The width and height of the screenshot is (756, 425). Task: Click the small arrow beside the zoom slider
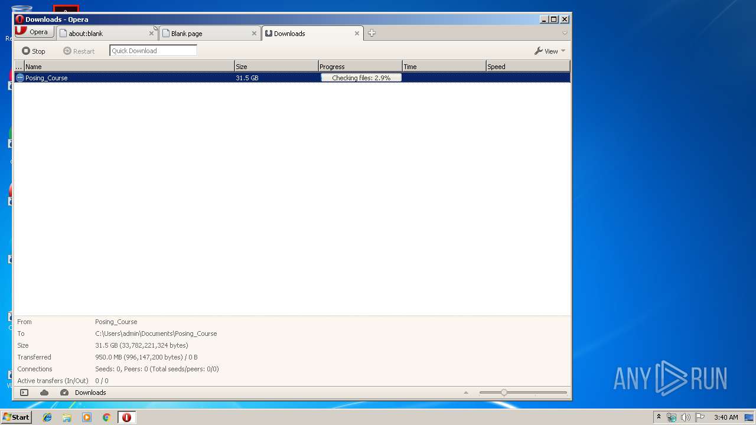[x=466, y=393]
